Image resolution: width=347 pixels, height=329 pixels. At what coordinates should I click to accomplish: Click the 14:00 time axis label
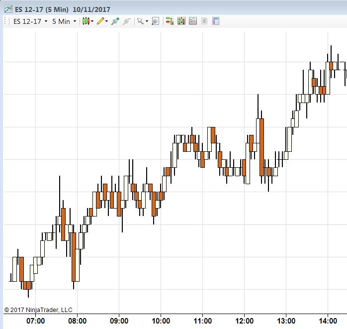coord(328,321)
